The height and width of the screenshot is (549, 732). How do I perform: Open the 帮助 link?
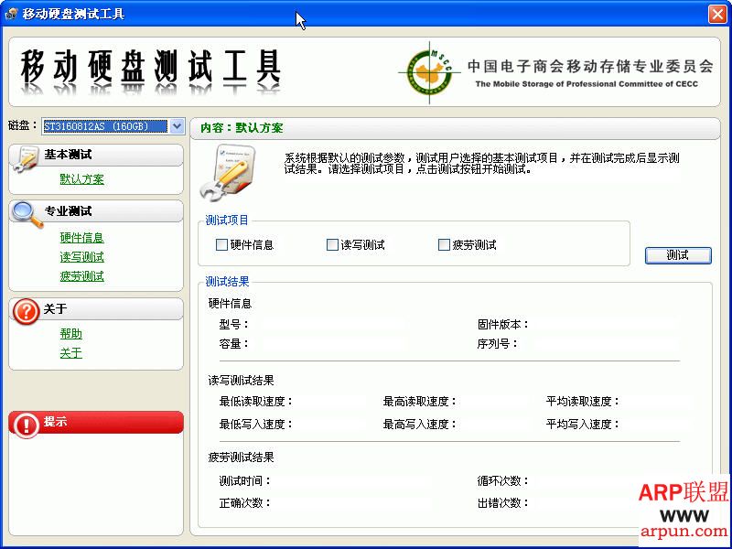coord(70,334)
